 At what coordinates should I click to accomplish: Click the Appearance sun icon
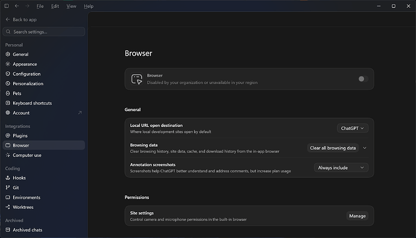(8, 64)
